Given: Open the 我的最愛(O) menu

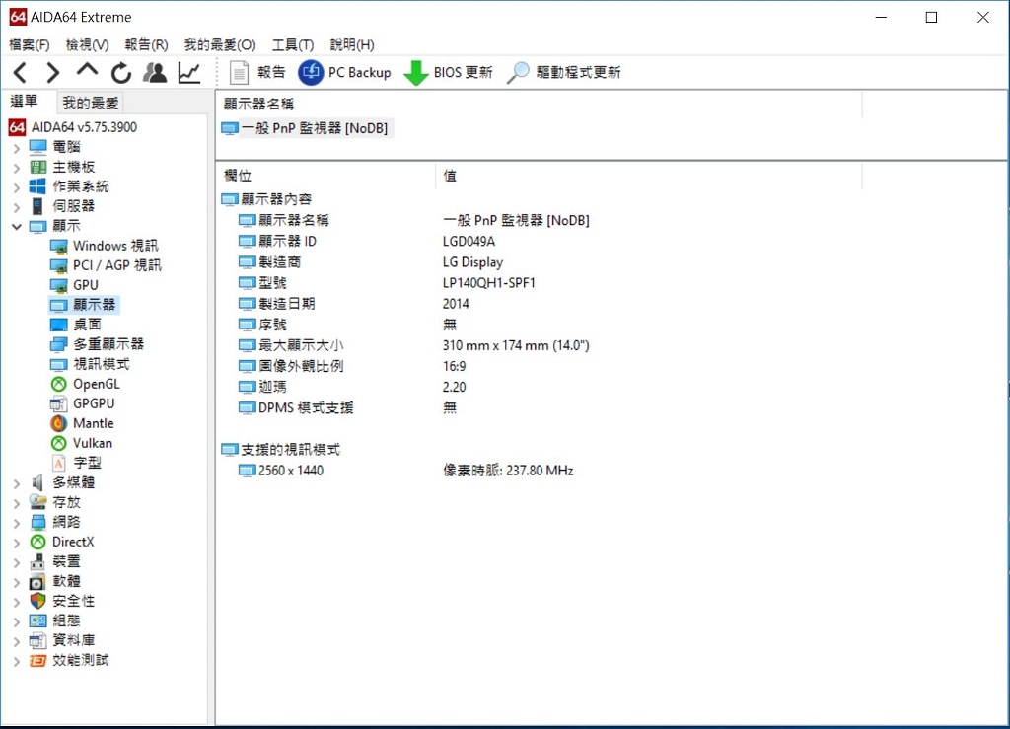Looking at the screenshot, I should pos(220,44).
